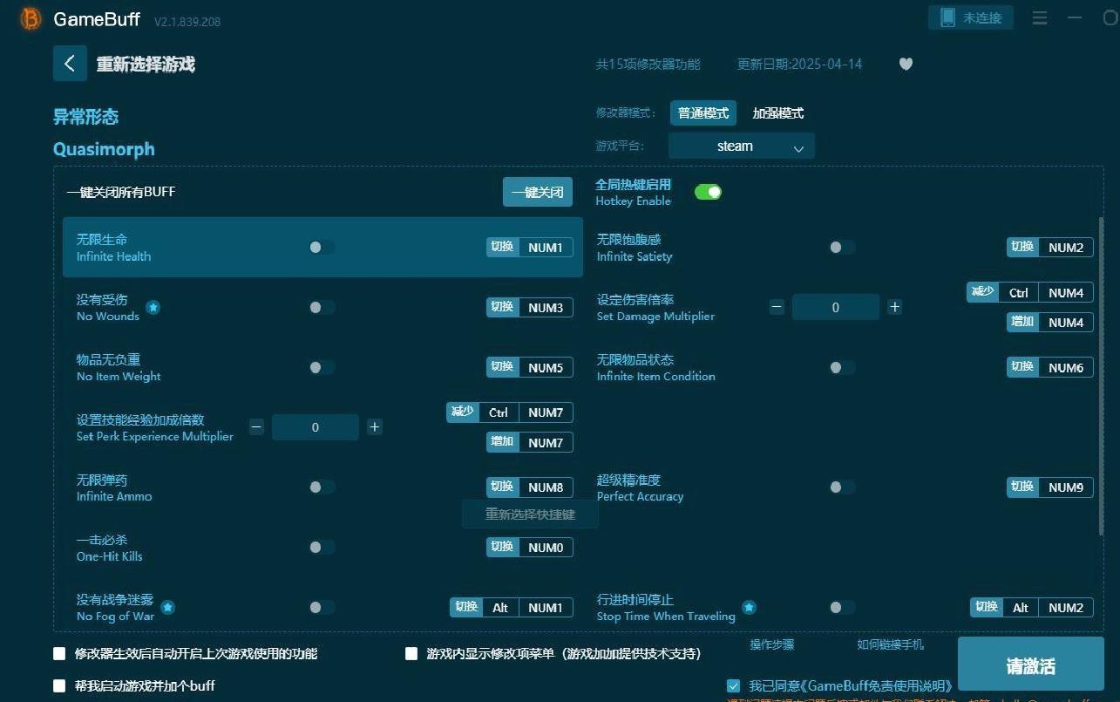
Task: Open 操作步骤 operation steps link
Action: pos(772,644)
